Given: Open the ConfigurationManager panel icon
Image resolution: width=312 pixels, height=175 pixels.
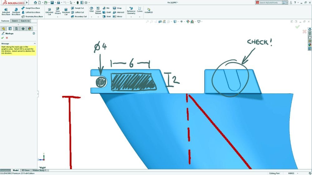Looking at the screenshot, I should coord(16,29).
